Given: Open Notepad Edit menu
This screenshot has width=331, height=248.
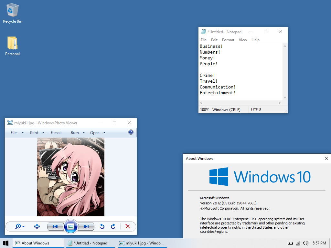Looking at the screenshot, I should pyautogui.click(x=214, y=40).
